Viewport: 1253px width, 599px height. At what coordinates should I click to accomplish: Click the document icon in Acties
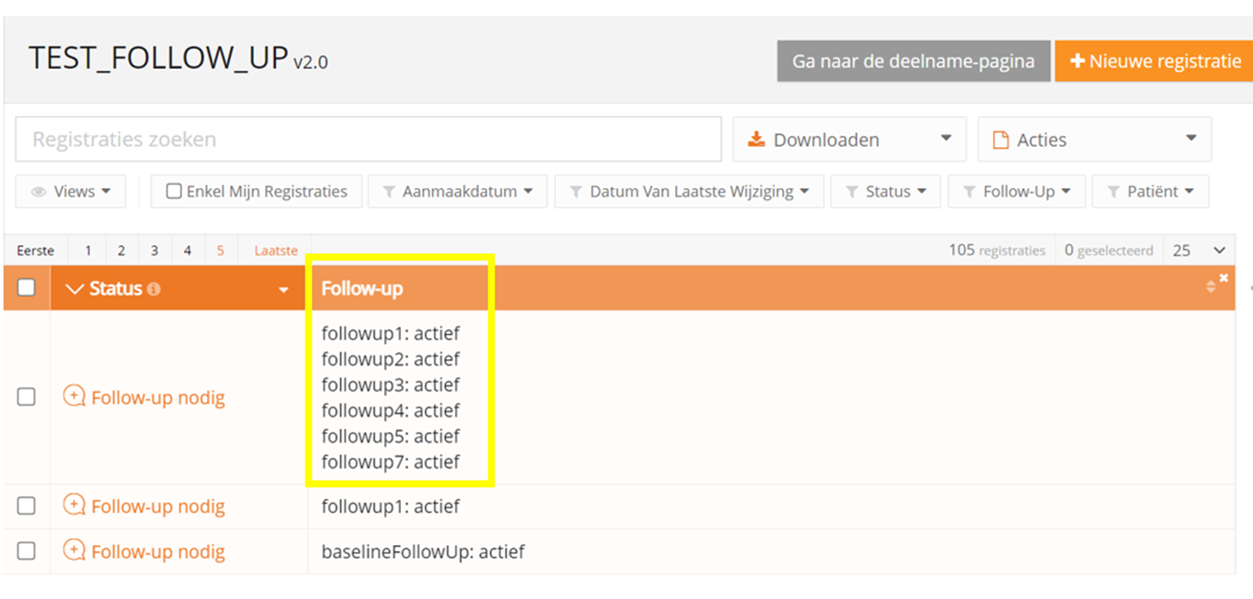point(1000,140)
